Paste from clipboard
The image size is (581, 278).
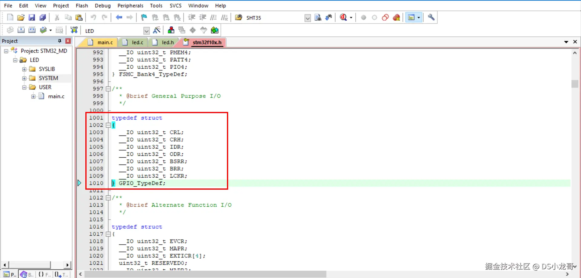pyautogui.click(x=79, y=18)
